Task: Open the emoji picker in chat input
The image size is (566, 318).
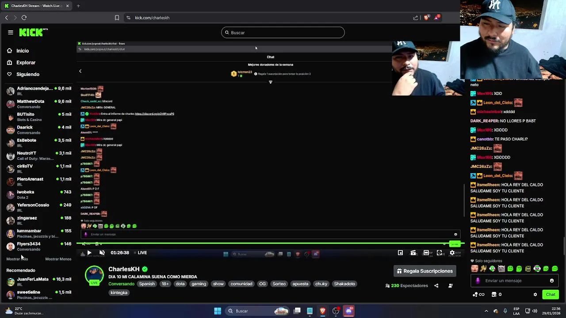Action: pyautogui.click(x=551, y=280)
